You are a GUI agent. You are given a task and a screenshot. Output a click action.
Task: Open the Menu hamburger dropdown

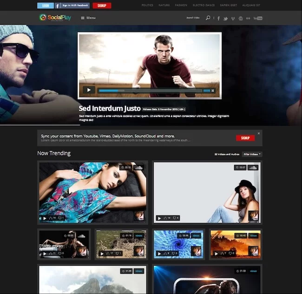pyautogui.click(x=88, y=18)
